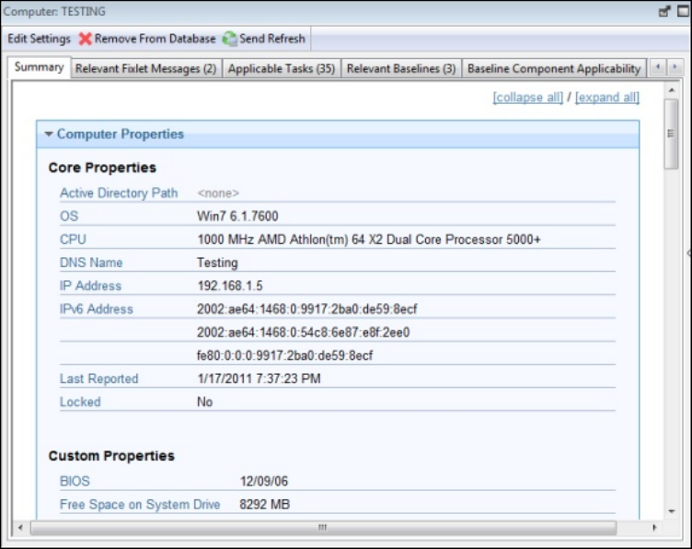Click the Last Reported property label

98,379
